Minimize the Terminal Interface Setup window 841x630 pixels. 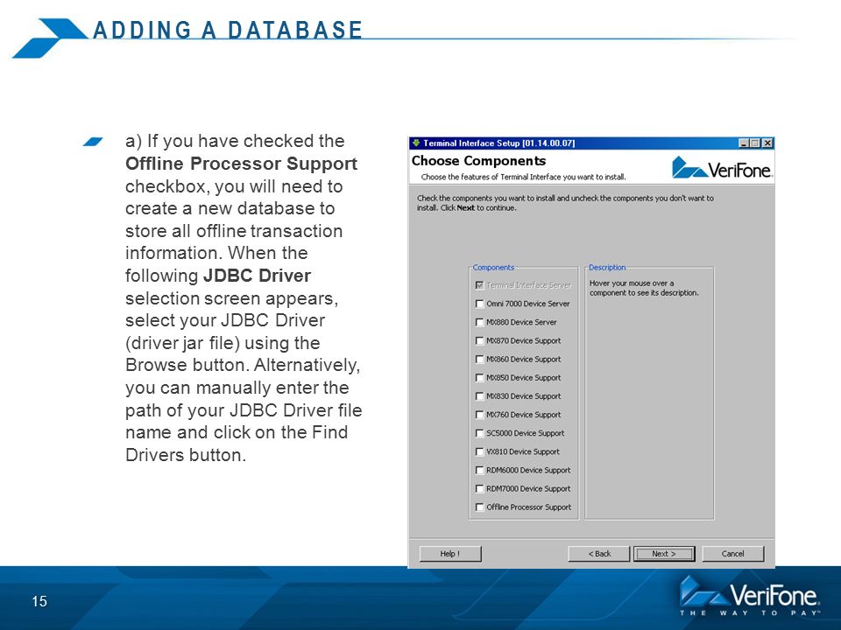click(744, 143)
